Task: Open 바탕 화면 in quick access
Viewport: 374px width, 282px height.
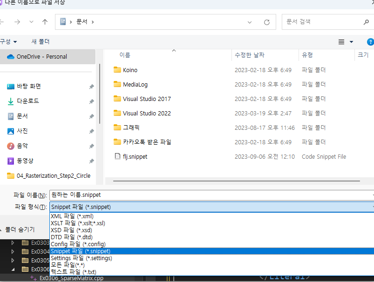Action: coord(29,86)
